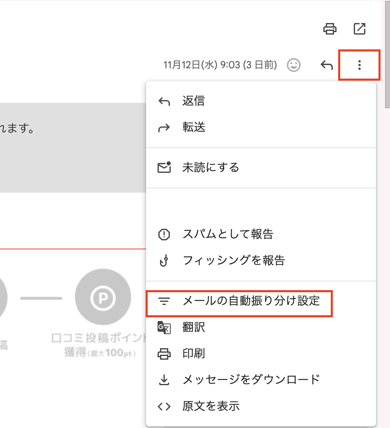Click the print all icon at top

[x=330, y=29]
